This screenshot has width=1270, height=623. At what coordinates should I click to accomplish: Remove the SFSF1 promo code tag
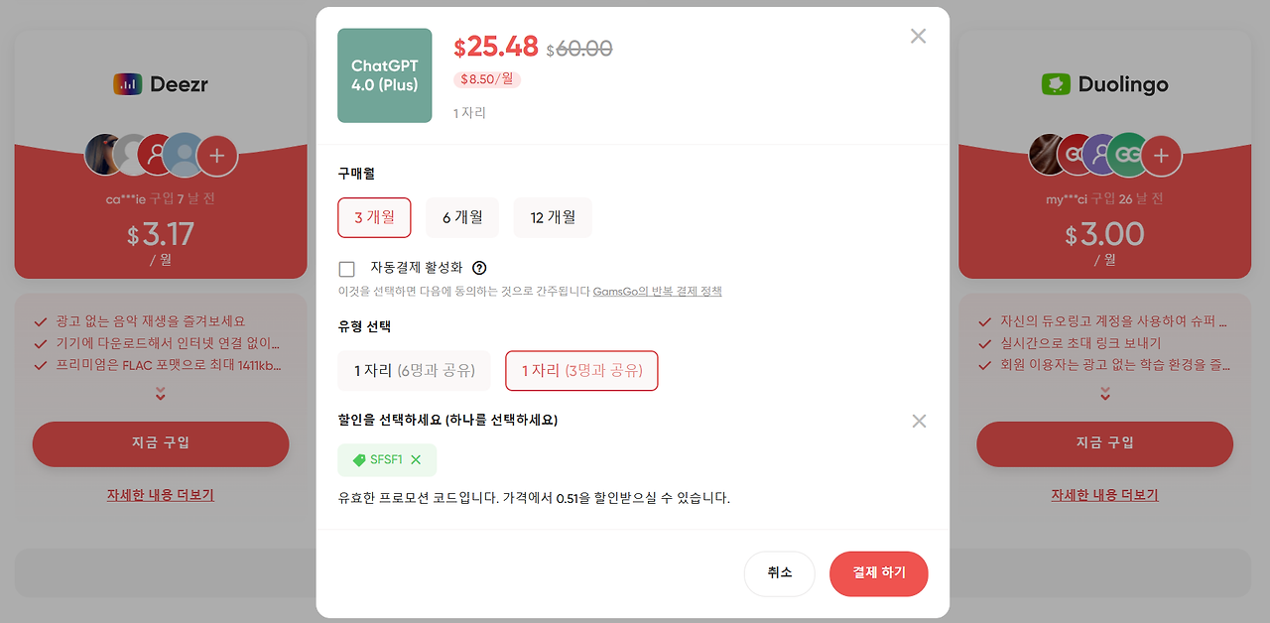(x=416, y=459)
